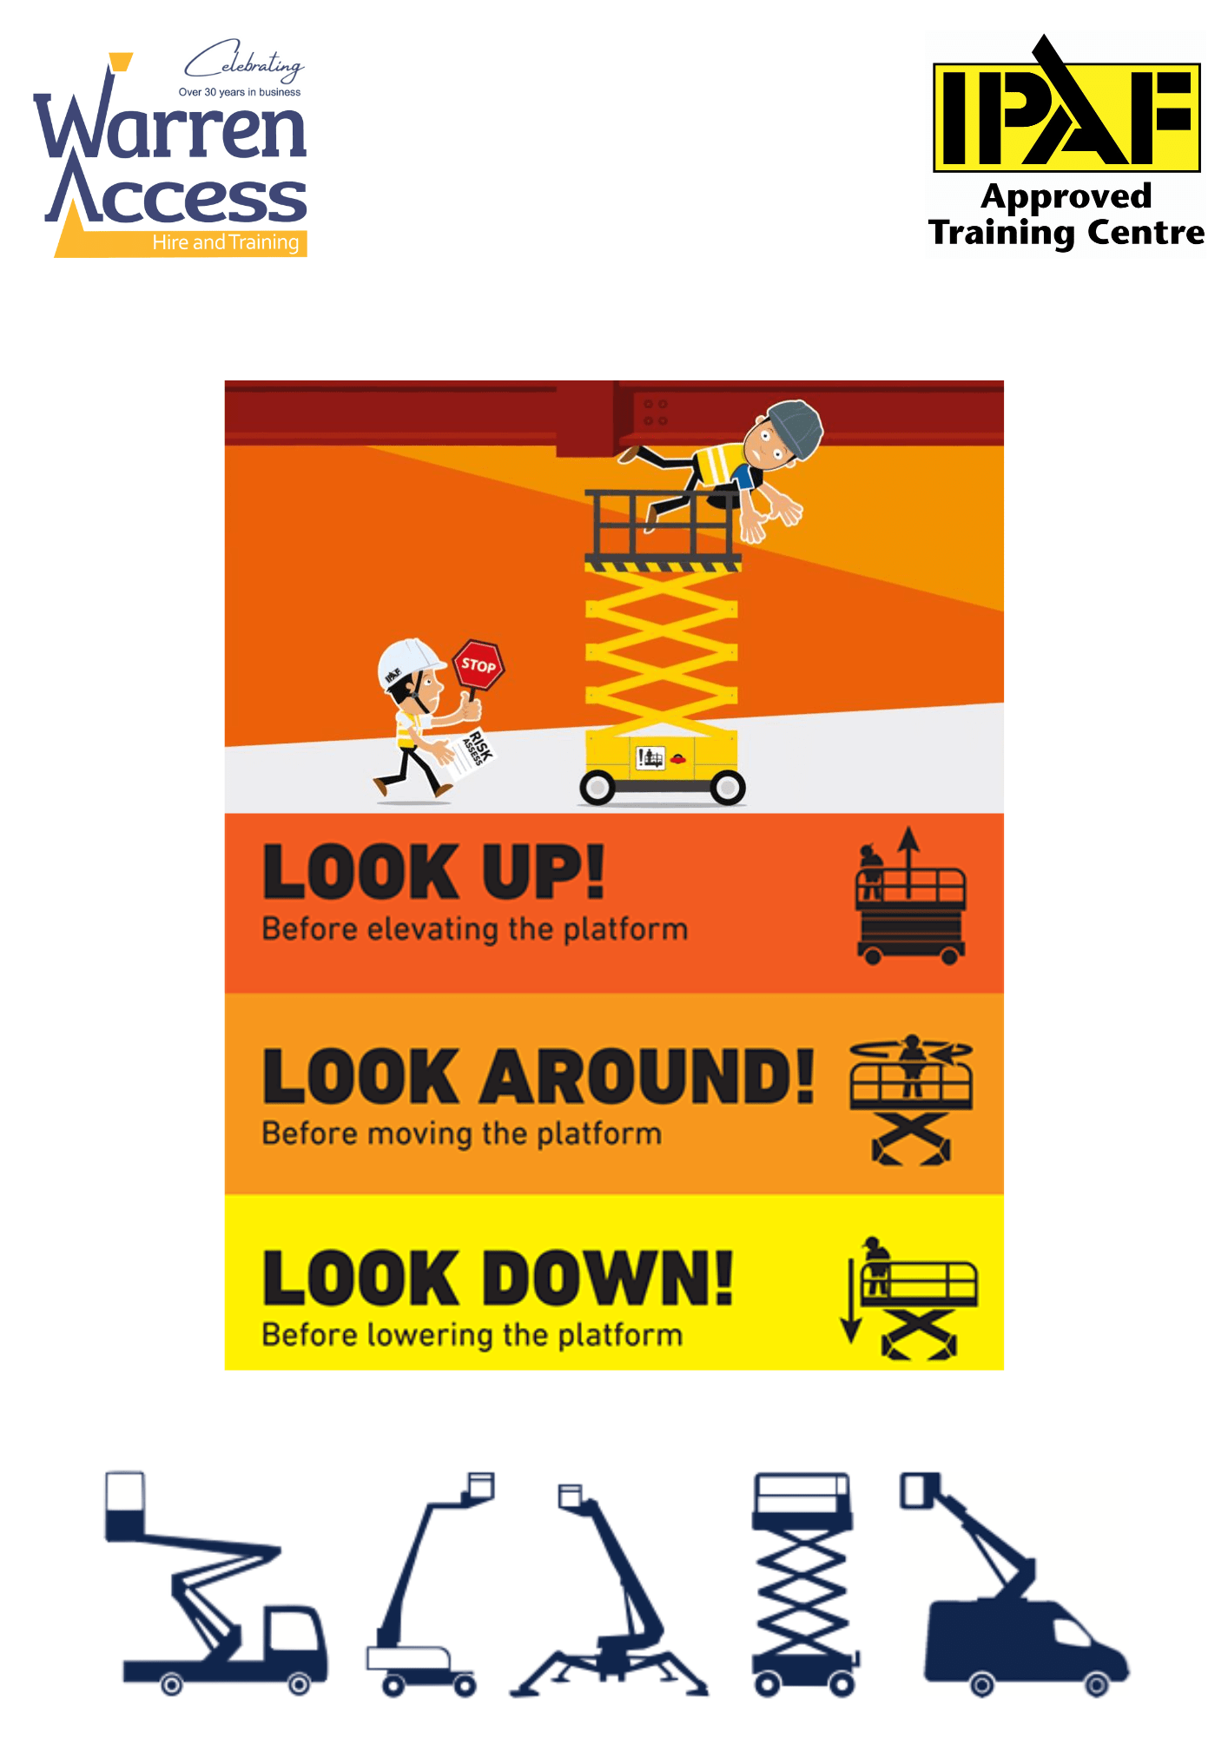Click the LOOK DOWN! heading
Screen dimensions: 1228x1737
coord(498,1278)
